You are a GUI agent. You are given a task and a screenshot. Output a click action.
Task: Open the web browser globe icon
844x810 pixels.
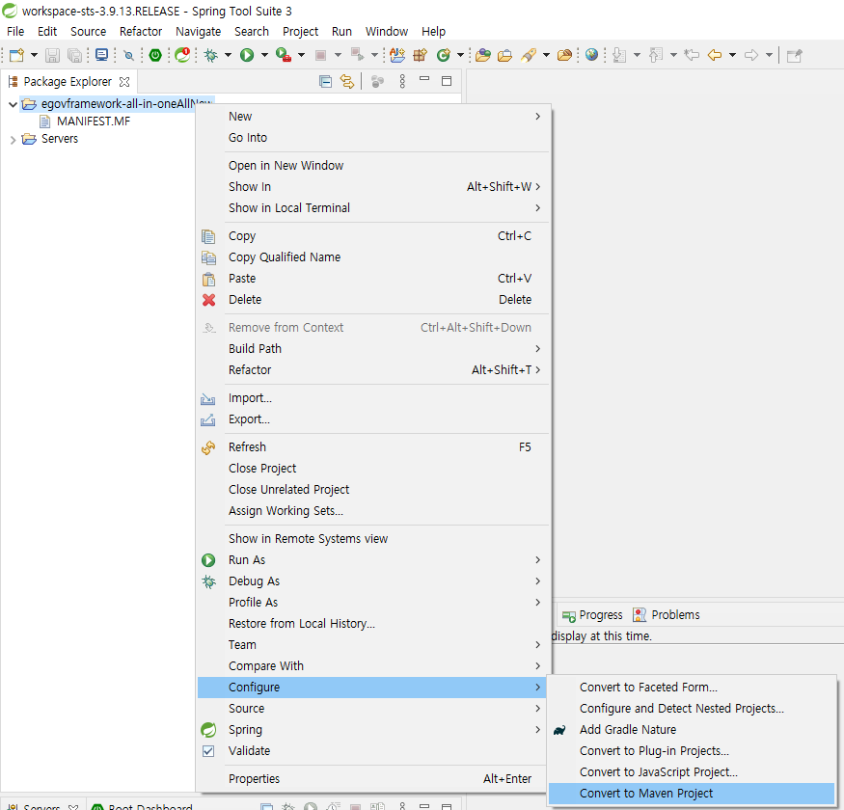(591, 55)
